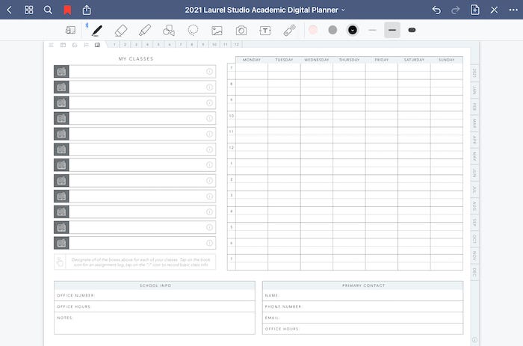Jump to class tab 1

114,44
